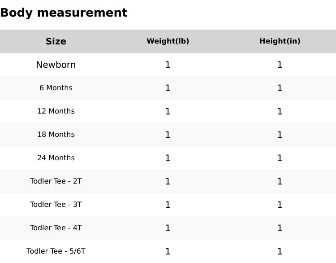Image resolution: width=336 pixels, height=263 pixels.
Task: Click the 6 Months size label
Action: click(x=56, y=88)
